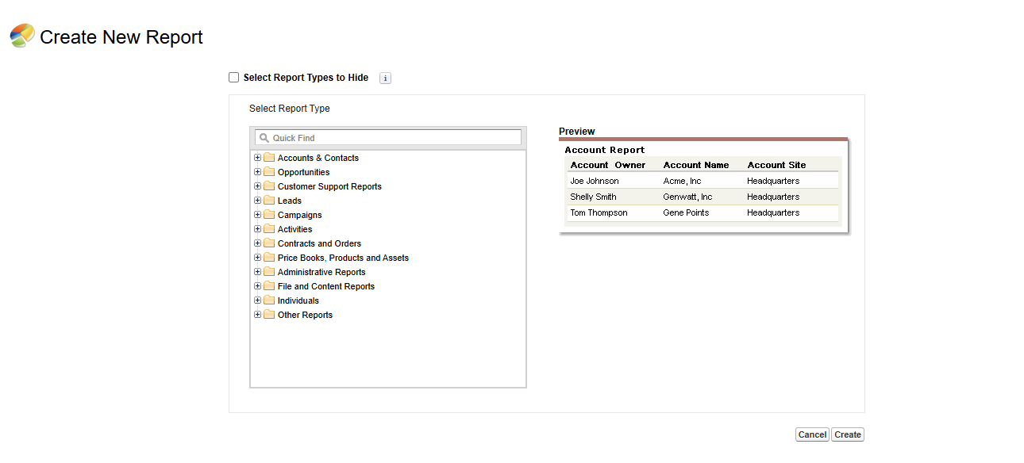Click the Customer Support Reports folder icon
This screenshot has height=463, width=1024.
[x=268, y=186]
